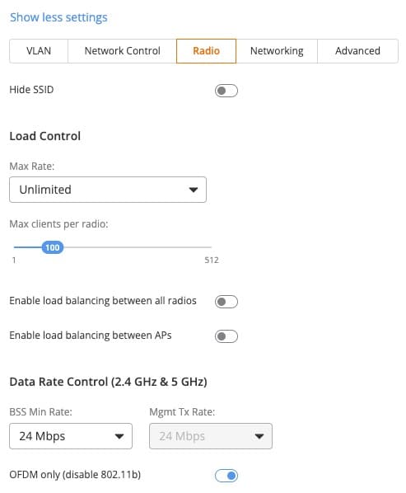Image resolution: width=406 pixels, height=493 pixels.
Task: Click the slider track near 512
Action: click(x=208, y=247)
